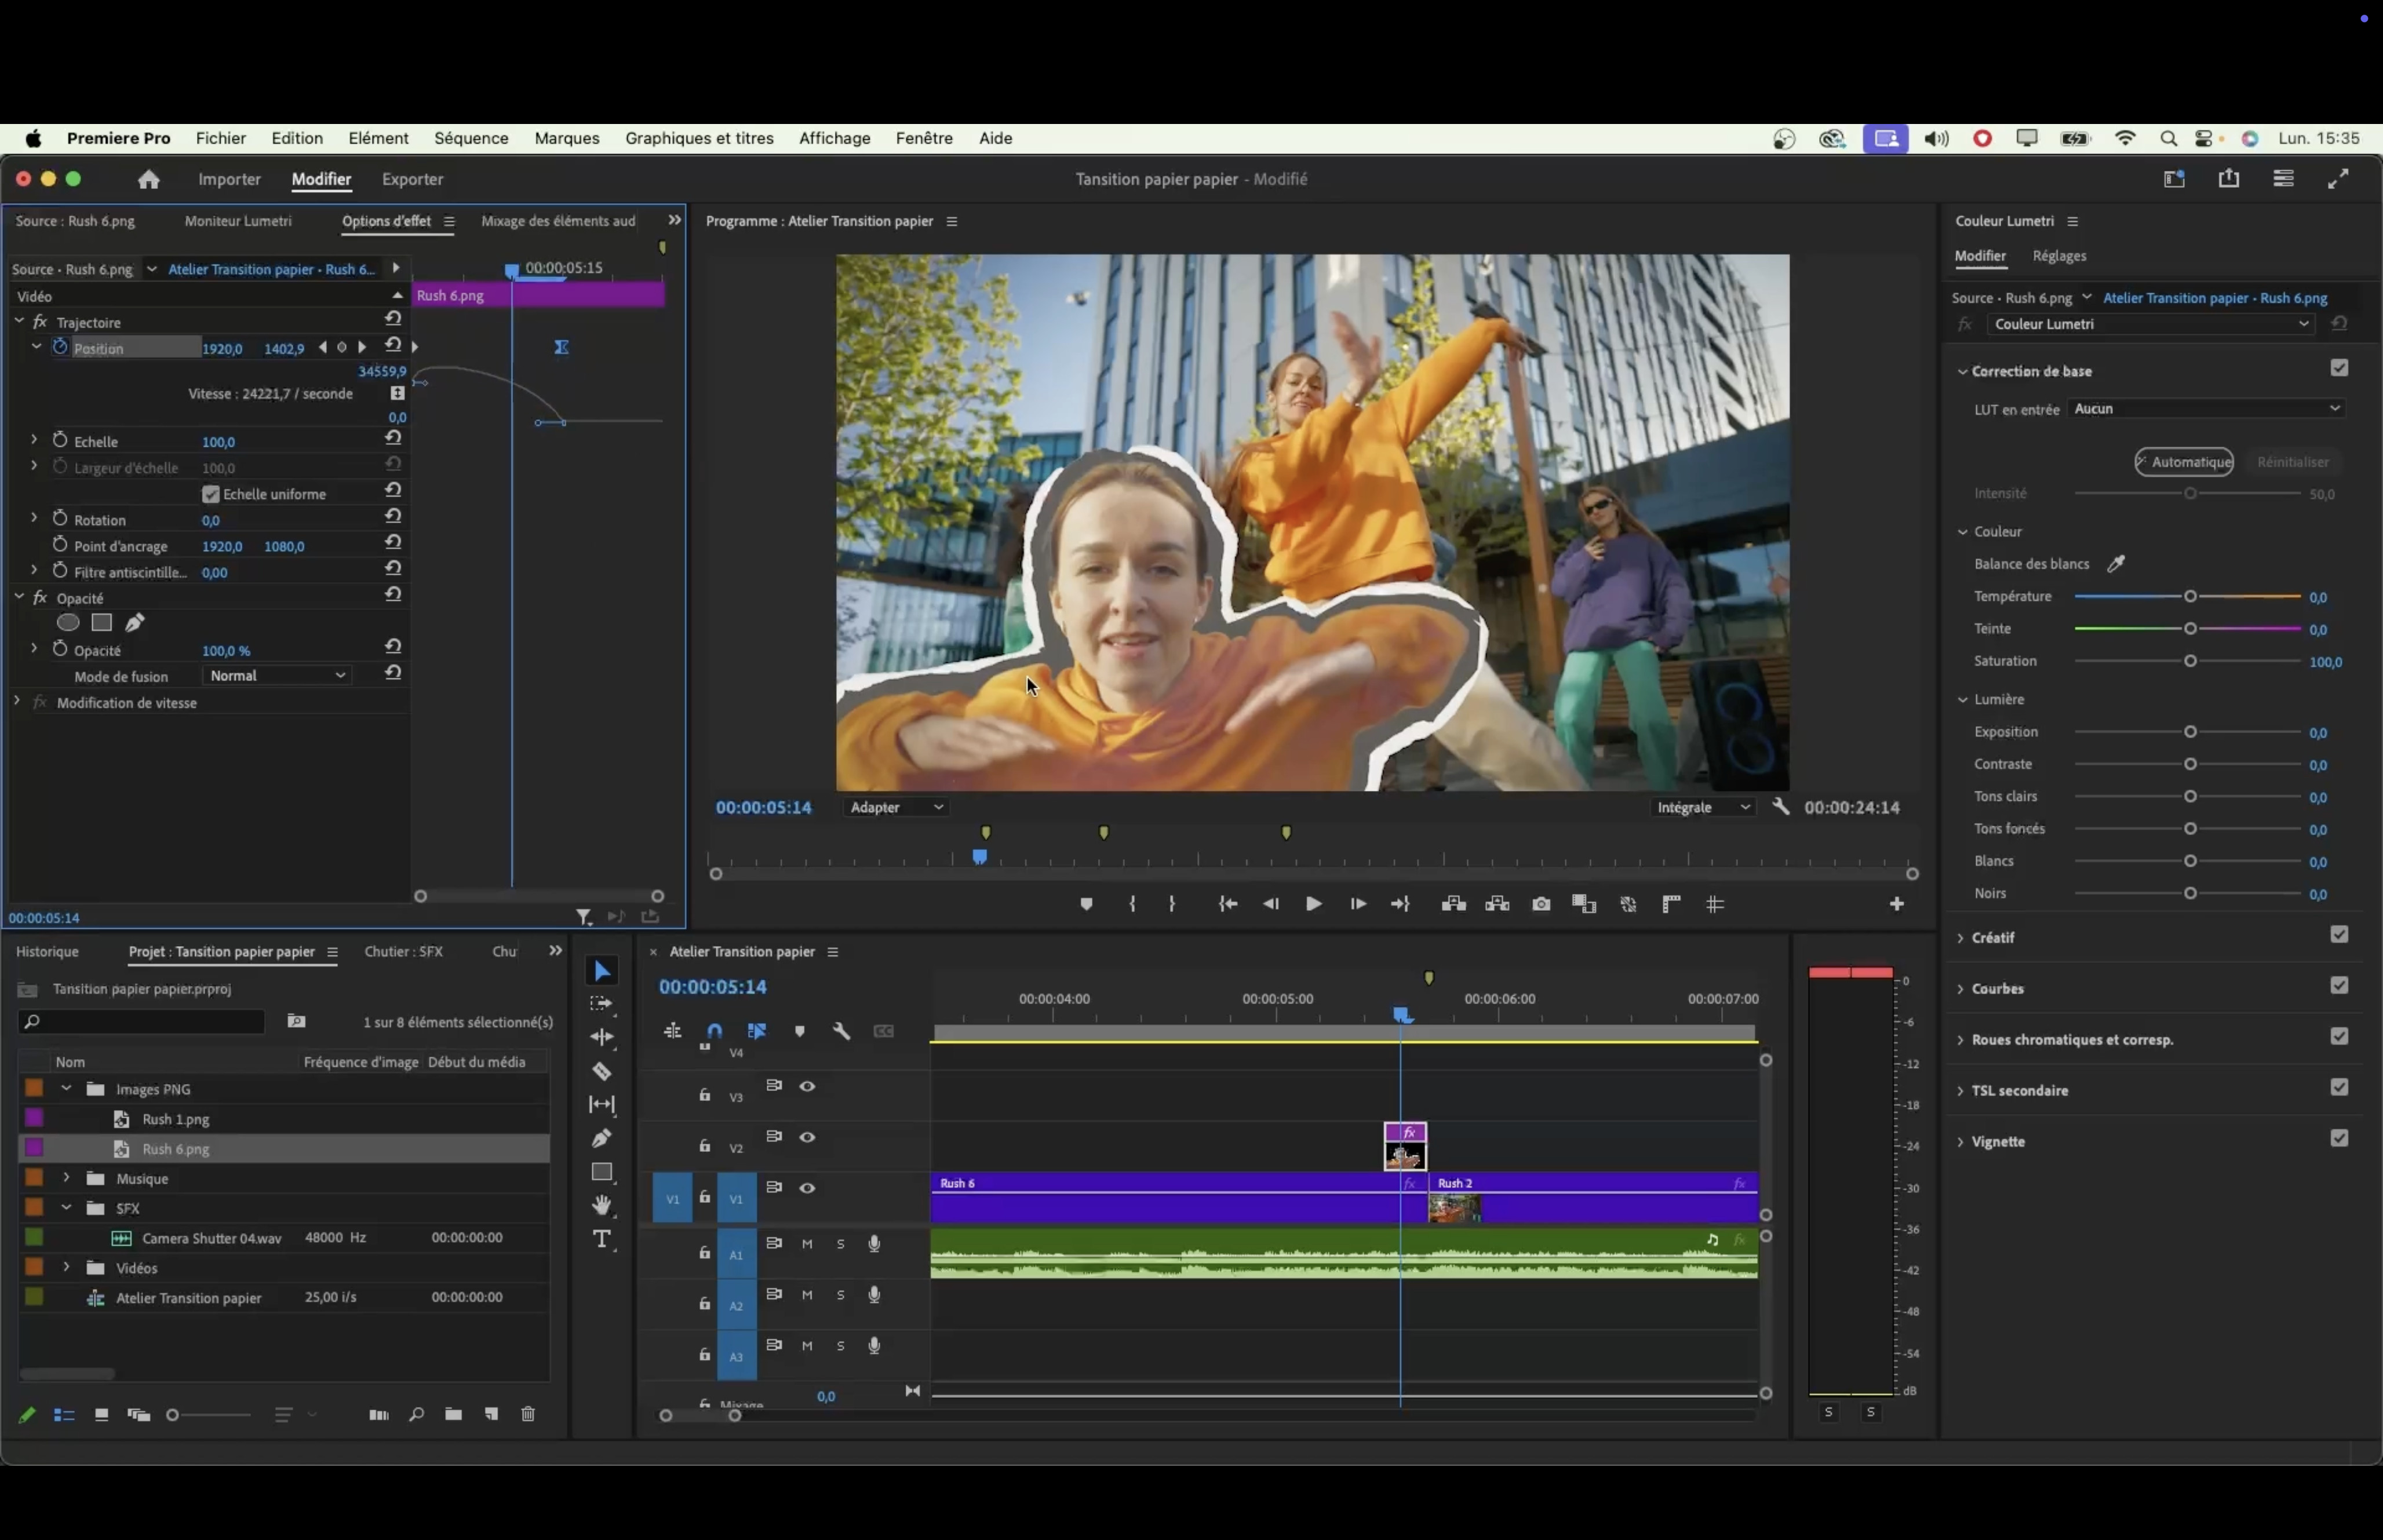The image size is (2383, 1540).
Task: Hide the V2 track with its eye icon
Action: click(807, 1137)
